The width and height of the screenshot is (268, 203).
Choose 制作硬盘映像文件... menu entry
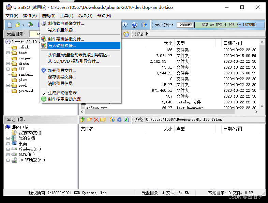[x=81, y=39]
